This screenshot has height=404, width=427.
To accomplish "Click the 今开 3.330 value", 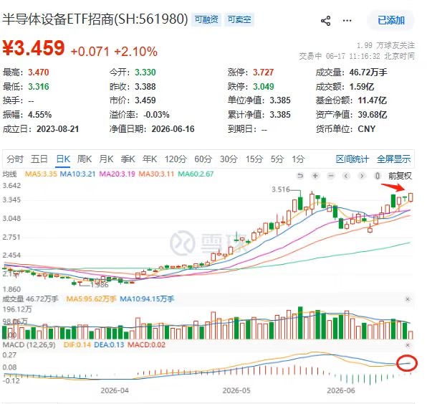I will (x=145, y=72).
